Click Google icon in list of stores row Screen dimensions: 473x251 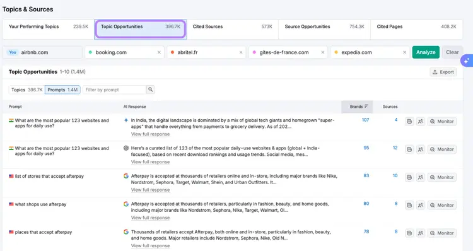(x=126, y=175)
